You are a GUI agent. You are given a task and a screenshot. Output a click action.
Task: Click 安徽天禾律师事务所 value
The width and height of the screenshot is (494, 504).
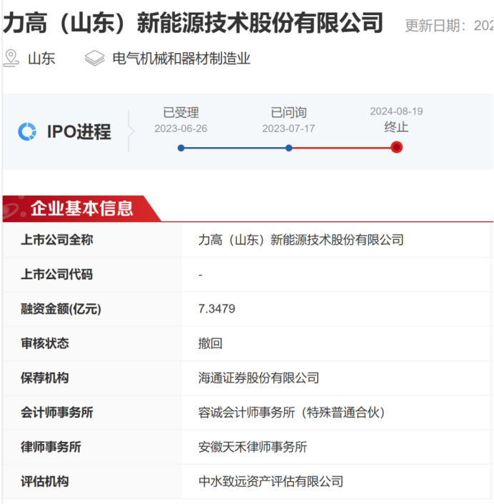[253, 447]
